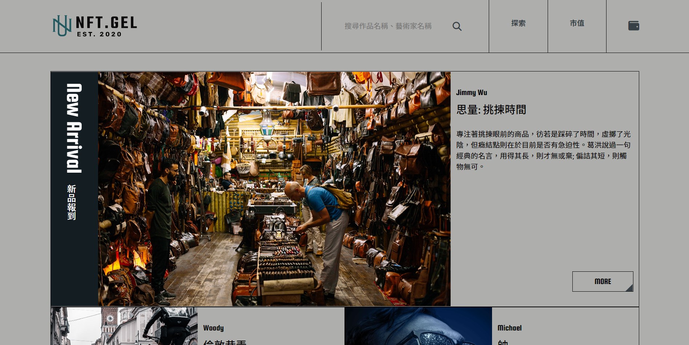
Task: Open the wallet icon in header
Action: click(633, 26)
